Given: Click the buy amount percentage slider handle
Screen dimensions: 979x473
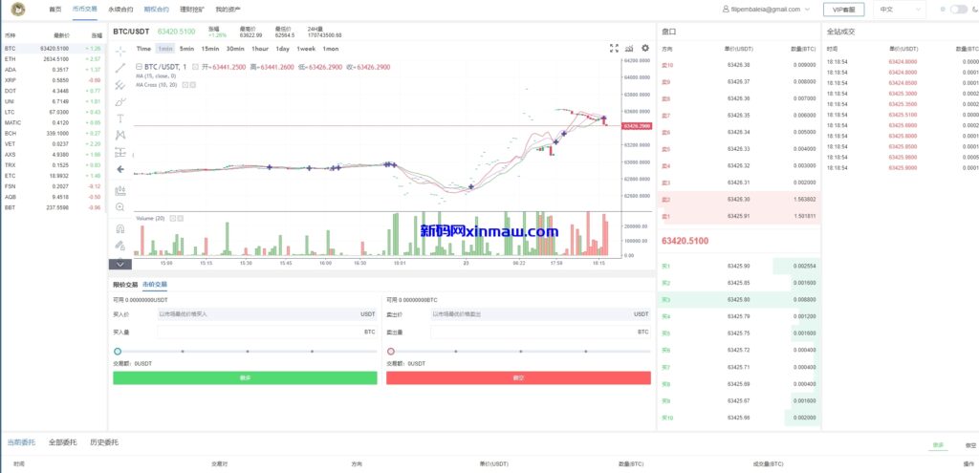Looking at the screenshot, I should [118, 352].
